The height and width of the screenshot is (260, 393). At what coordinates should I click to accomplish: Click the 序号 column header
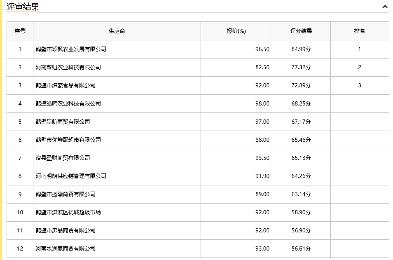pyautogui.click(x=20, y=31)
